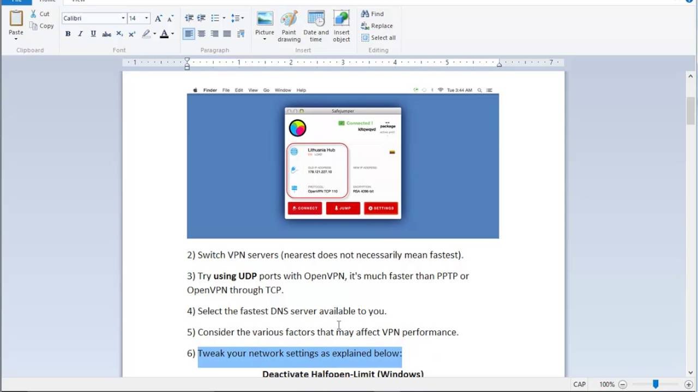Expand the font size dropdown arrow

pos(146,18)
